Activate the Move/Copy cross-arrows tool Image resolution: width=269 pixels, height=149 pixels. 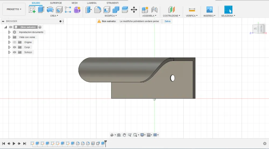(134, 10)
